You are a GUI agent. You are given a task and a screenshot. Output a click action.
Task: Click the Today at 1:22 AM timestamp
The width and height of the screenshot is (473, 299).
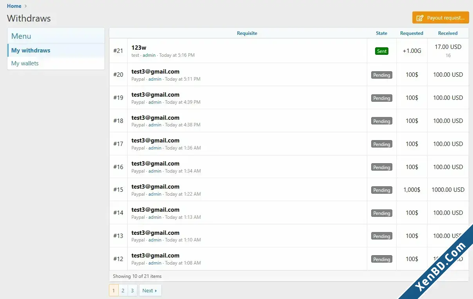pos(183,194)
